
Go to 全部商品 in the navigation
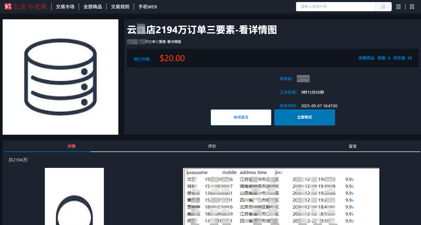[93, 7]
